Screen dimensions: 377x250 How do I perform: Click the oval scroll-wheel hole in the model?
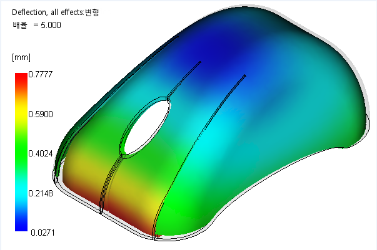click(x=147, y=127)
